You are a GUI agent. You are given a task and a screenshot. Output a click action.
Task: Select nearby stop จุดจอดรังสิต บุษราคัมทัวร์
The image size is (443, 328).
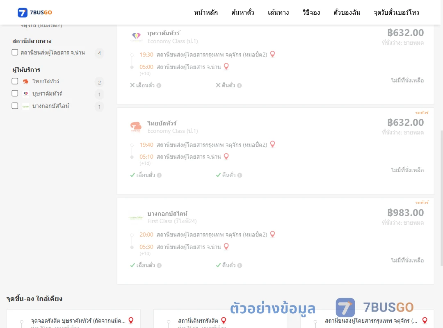tap(78, 321)
